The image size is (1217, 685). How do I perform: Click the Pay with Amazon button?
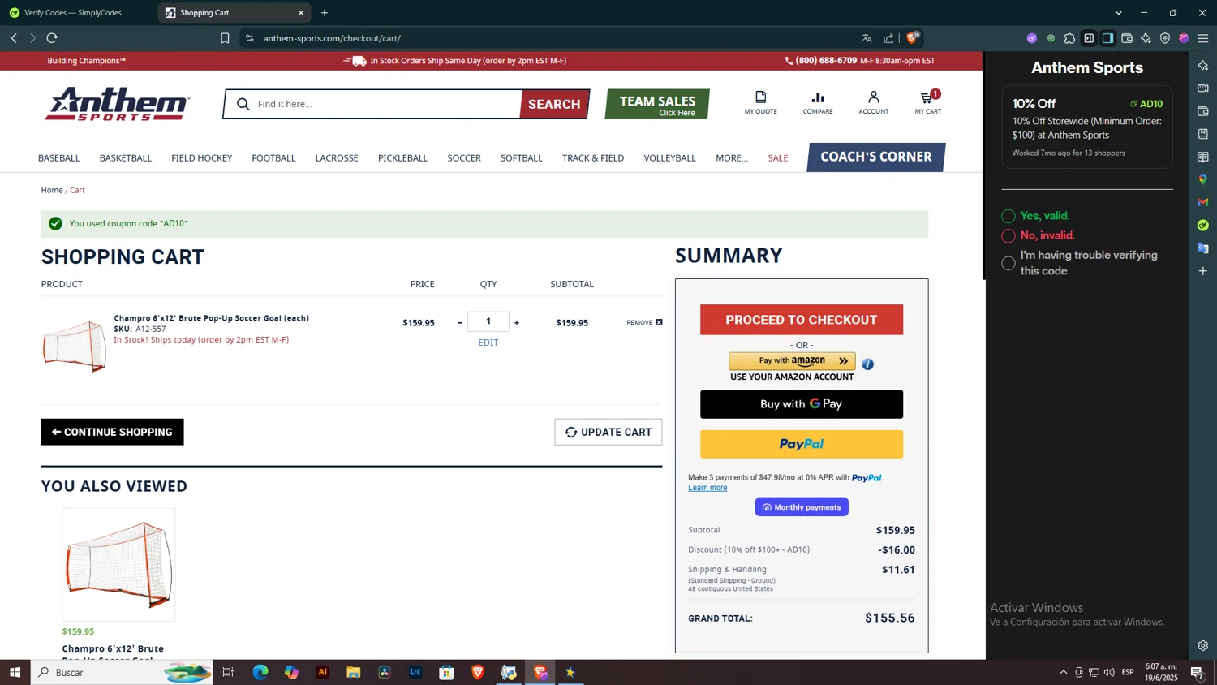pyautogui.click(x=792, y=361)
